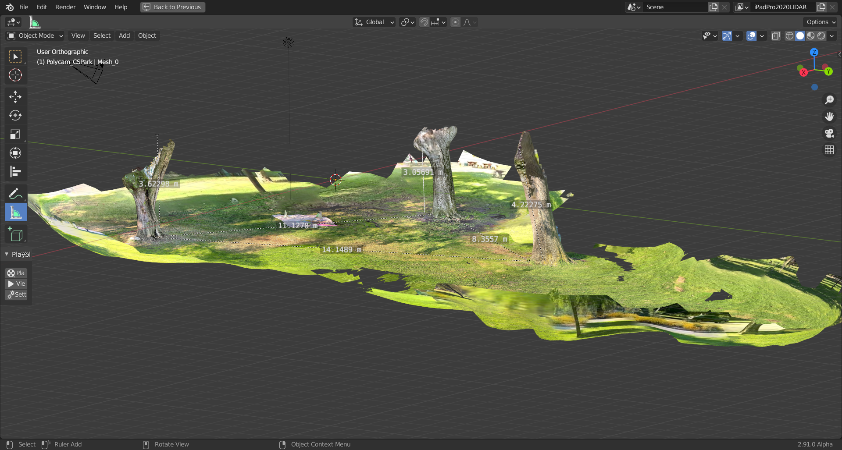Open the Options popover
Screen dimensions: 842x450
(819, 22)
